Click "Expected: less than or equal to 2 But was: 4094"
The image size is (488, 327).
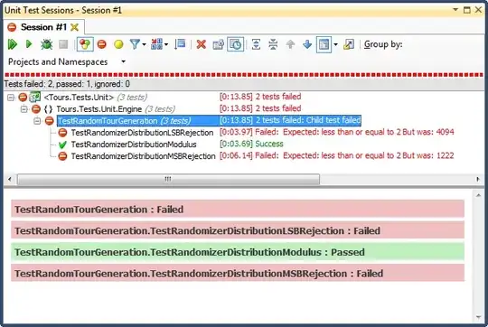[369, 132]
